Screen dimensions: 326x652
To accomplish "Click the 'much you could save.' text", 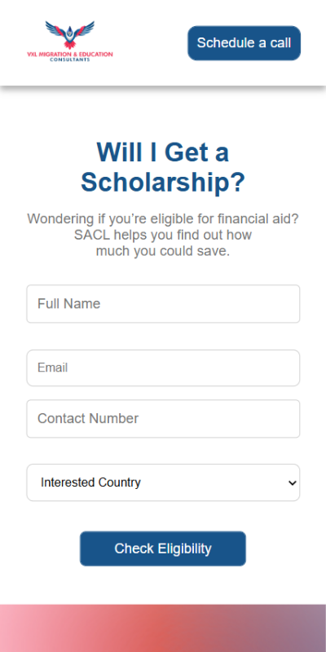I will pos(163,251).
